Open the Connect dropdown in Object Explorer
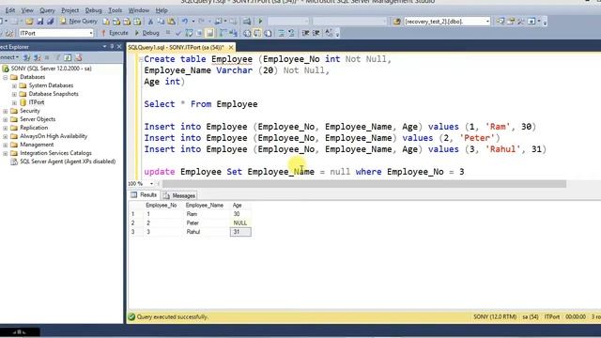Screen dimensions: 601x338 [x=9, y=57]
